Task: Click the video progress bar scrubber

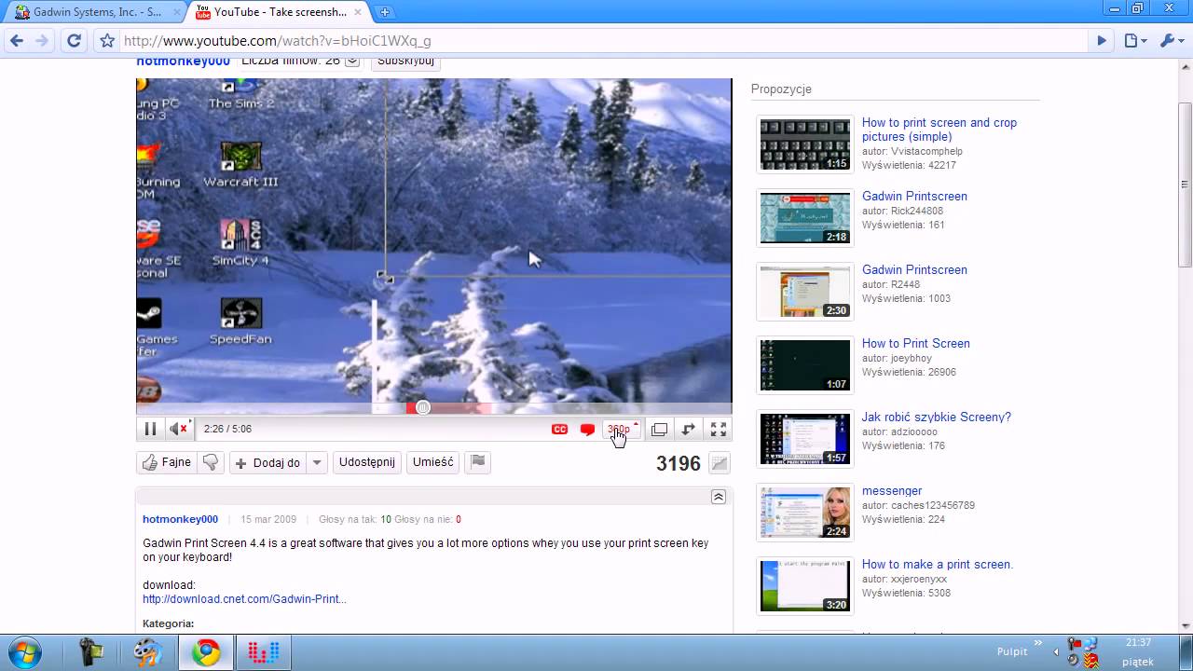Action: point(423,407)
